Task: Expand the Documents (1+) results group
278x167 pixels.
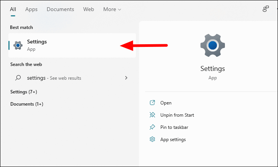Action: coord(27,104)
